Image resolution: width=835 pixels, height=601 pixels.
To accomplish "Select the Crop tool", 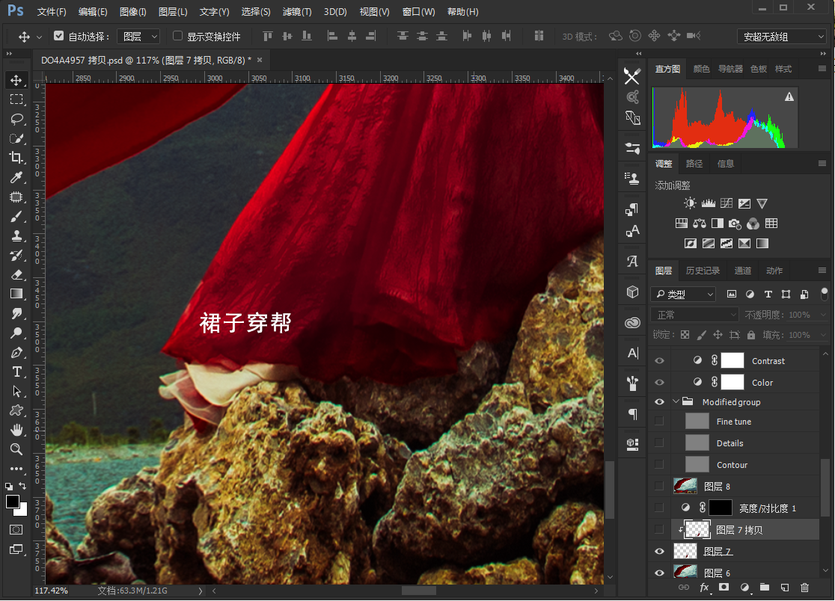I will pos(16,158).
